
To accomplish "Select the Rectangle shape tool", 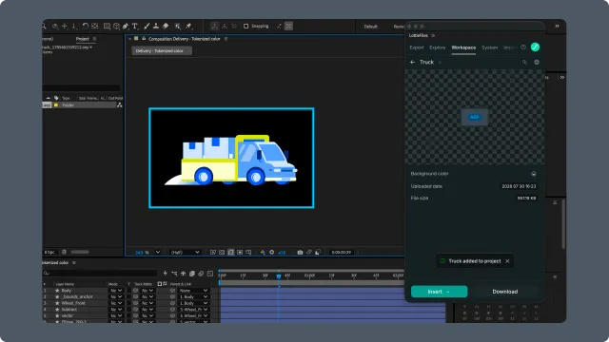I will click(107, 26).
